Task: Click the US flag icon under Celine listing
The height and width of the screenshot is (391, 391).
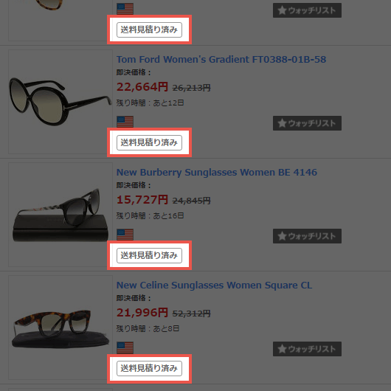Action: click(x=125, y=347)
